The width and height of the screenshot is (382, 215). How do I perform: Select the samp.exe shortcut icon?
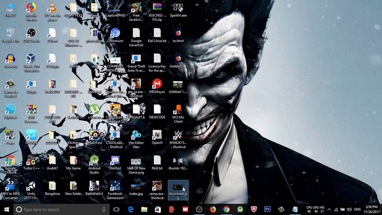point(157,190)
